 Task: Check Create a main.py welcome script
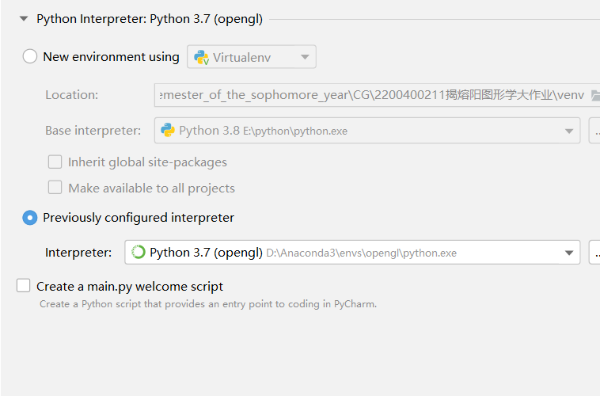coord(24,286)
